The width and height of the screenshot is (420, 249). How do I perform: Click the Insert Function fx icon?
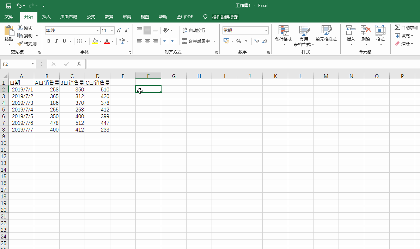click(79, 64)
